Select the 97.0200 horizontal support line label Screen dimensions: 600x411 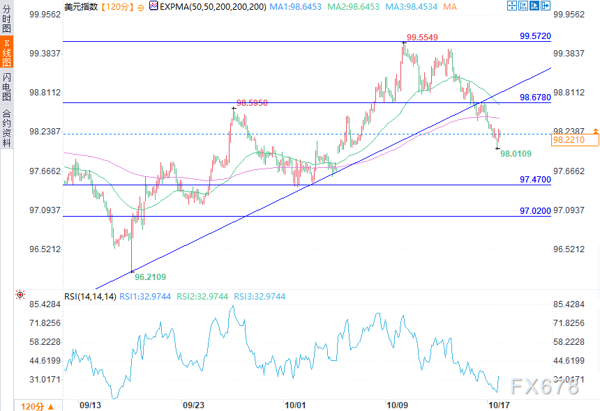(x=535, y=210)
